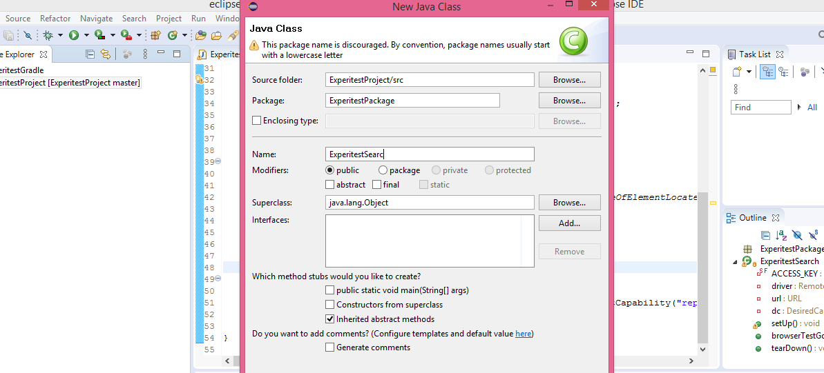Check the final modifier checkbox
824x373 pixels.
[377, 185]
